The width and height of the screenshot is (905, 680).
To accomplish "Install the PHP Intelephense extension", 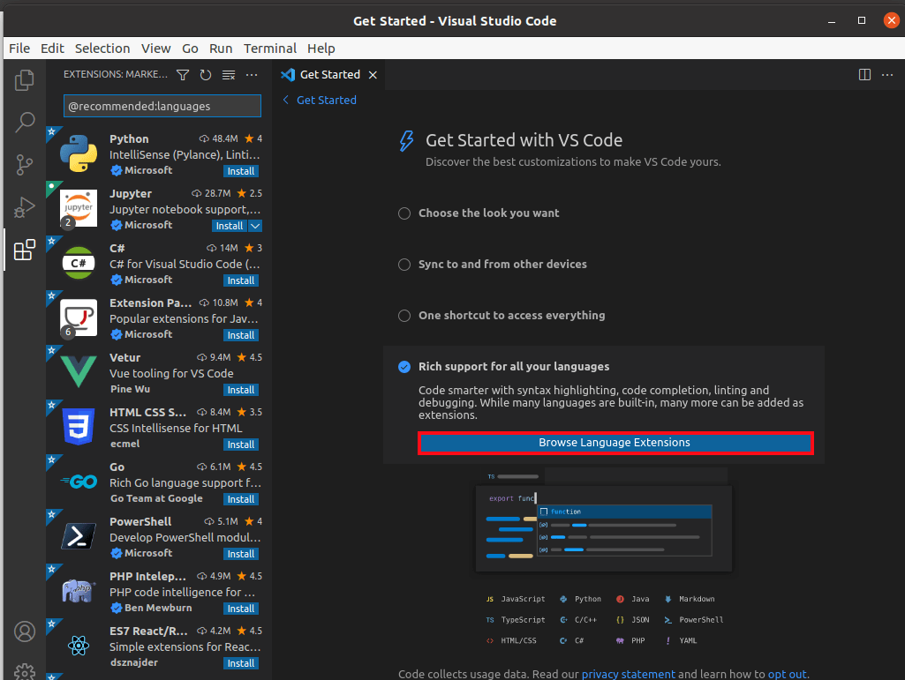I will [x=241, y=609].
